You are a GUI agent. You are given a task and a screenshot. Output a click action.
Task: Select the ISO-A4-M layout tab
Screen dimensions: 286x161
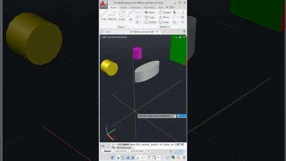(x=121, y=151)
